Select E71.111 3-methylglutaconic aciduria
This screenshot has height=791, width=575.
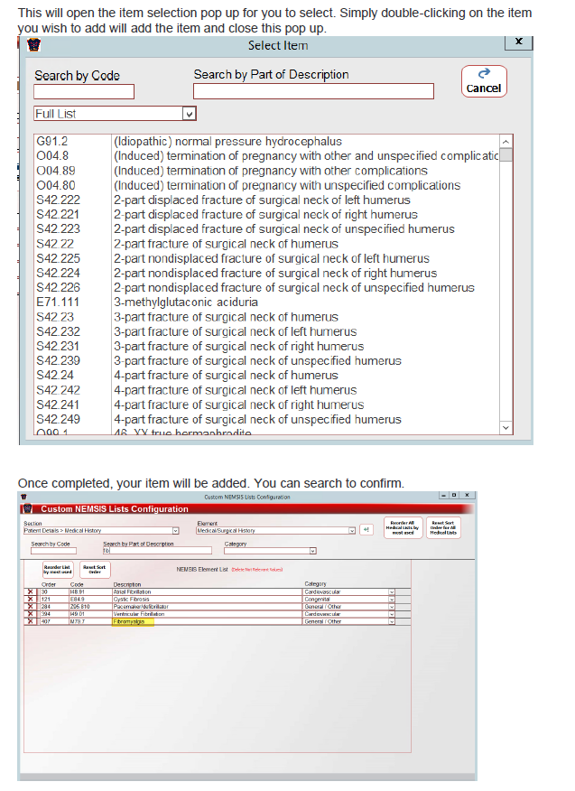pos(266,302)
